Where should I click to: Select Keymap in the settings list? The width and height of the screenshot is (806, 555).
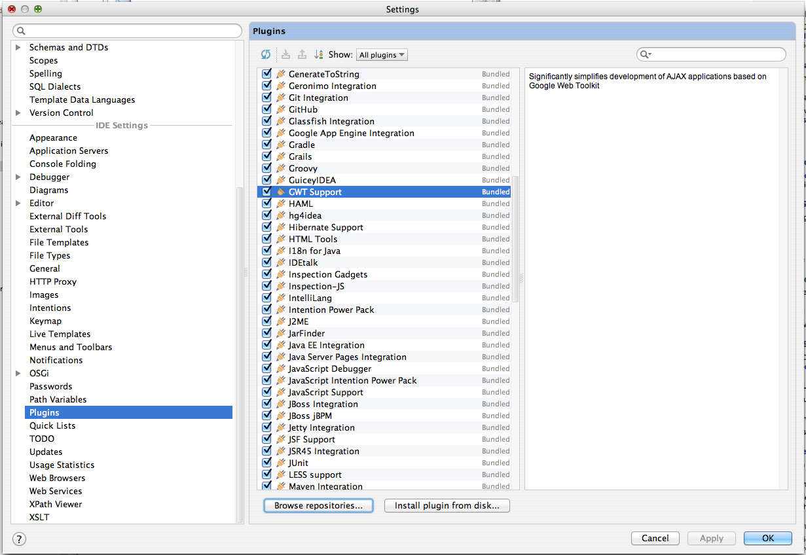coord(45,321)
